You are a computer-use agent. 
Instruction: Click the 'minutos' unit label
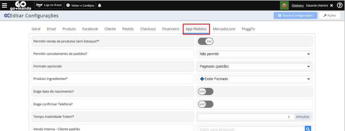coord(303,117)
